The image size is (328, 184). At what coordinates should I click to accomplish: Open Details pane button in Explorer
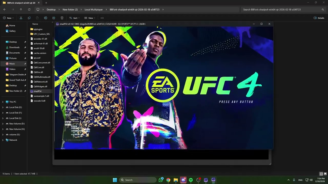coord(319,18)
